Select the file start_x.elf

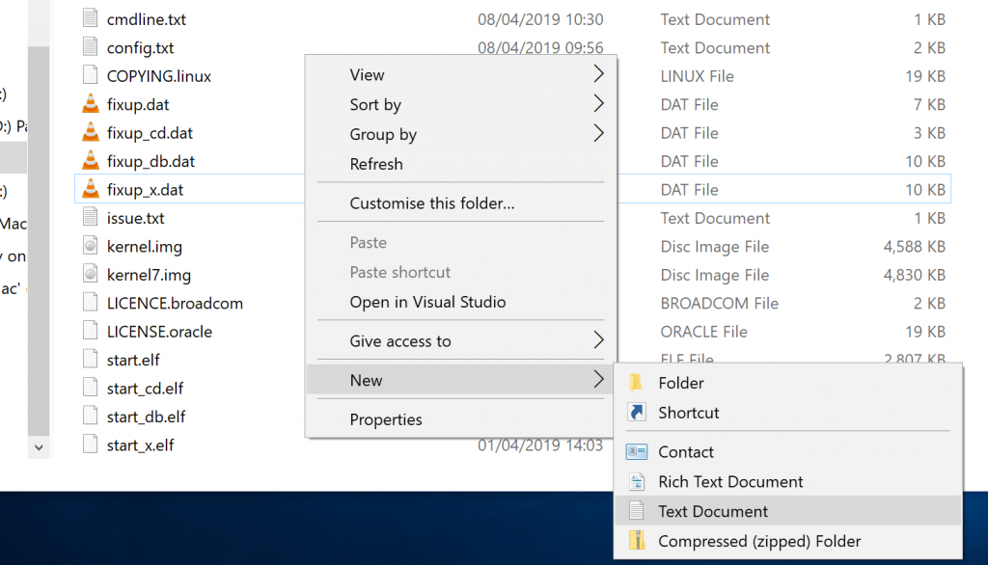[140, 445]
